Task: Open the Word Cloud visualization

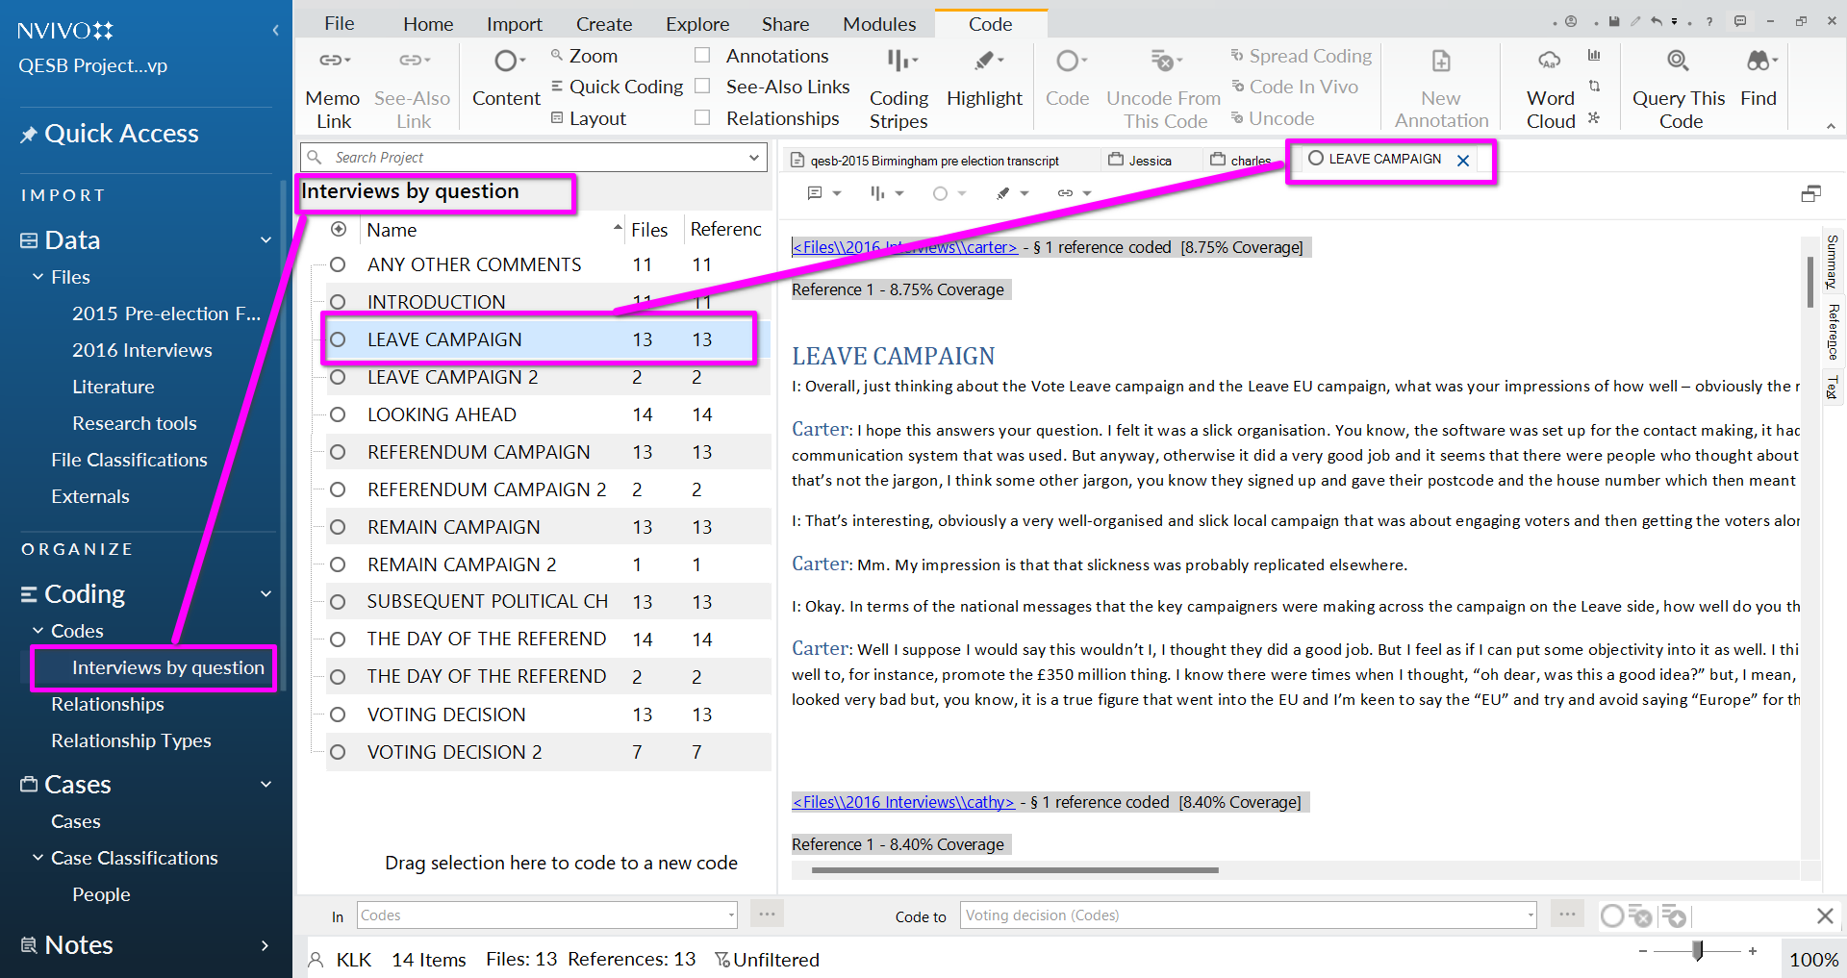Action: coord(1550,62)
